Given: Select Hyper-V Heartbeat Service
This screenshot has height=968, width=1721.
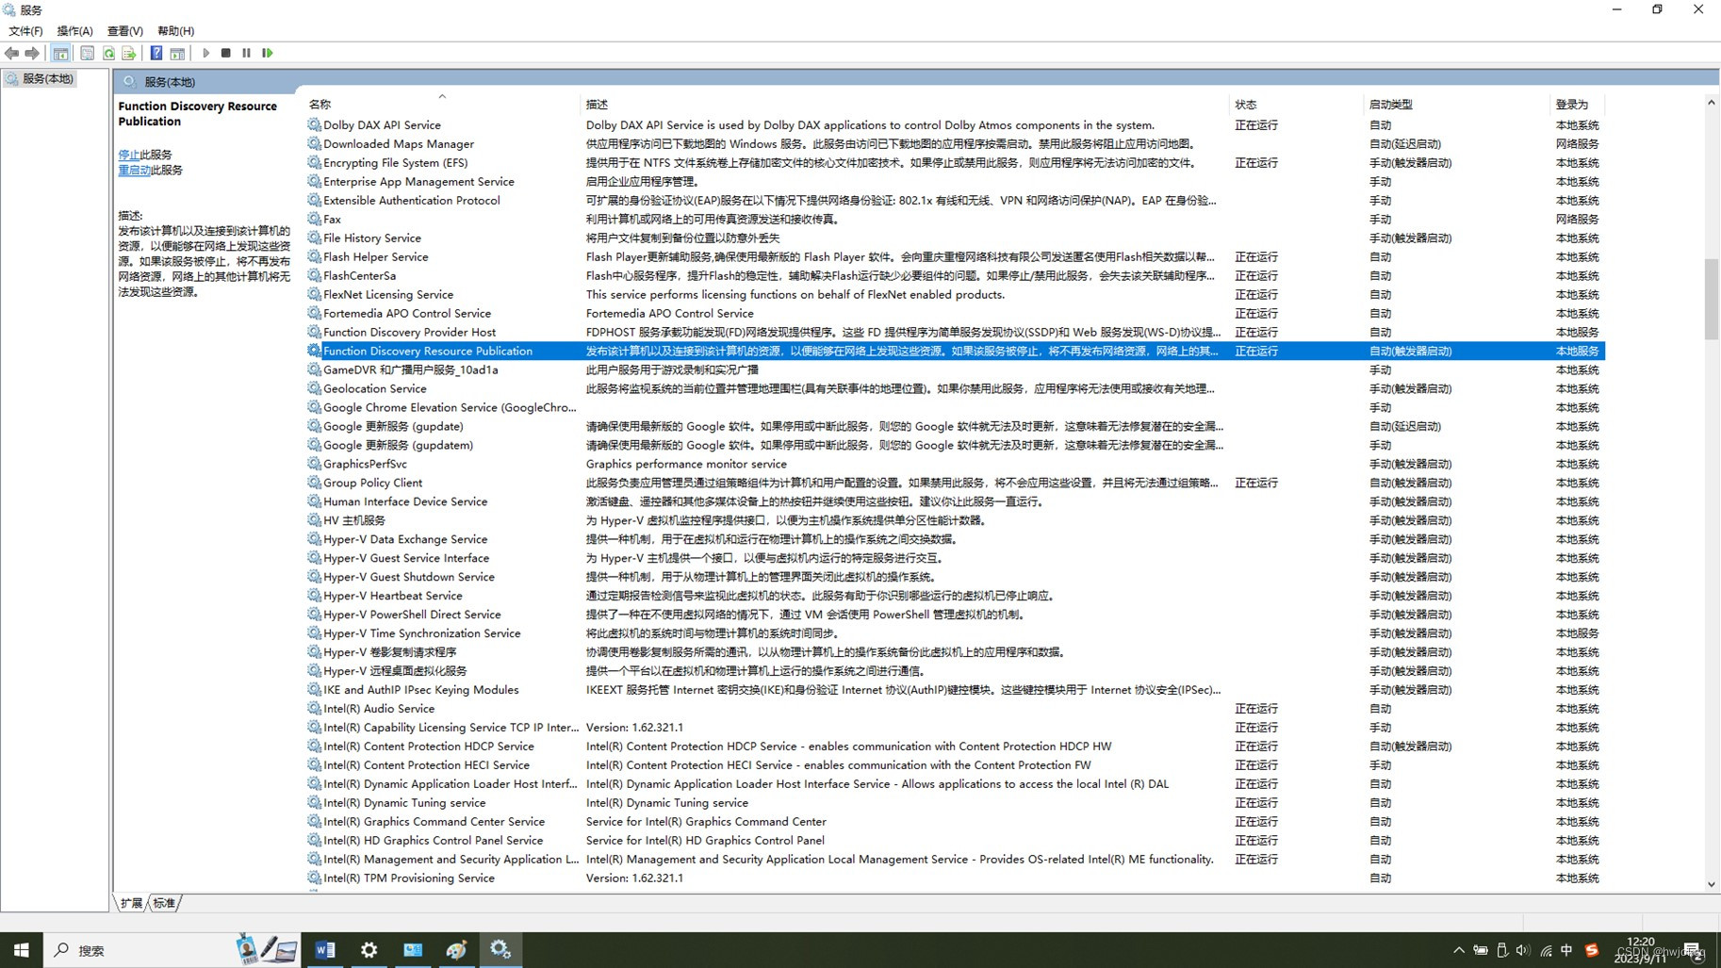Looking at the screenshot, I should click(954, 596).
